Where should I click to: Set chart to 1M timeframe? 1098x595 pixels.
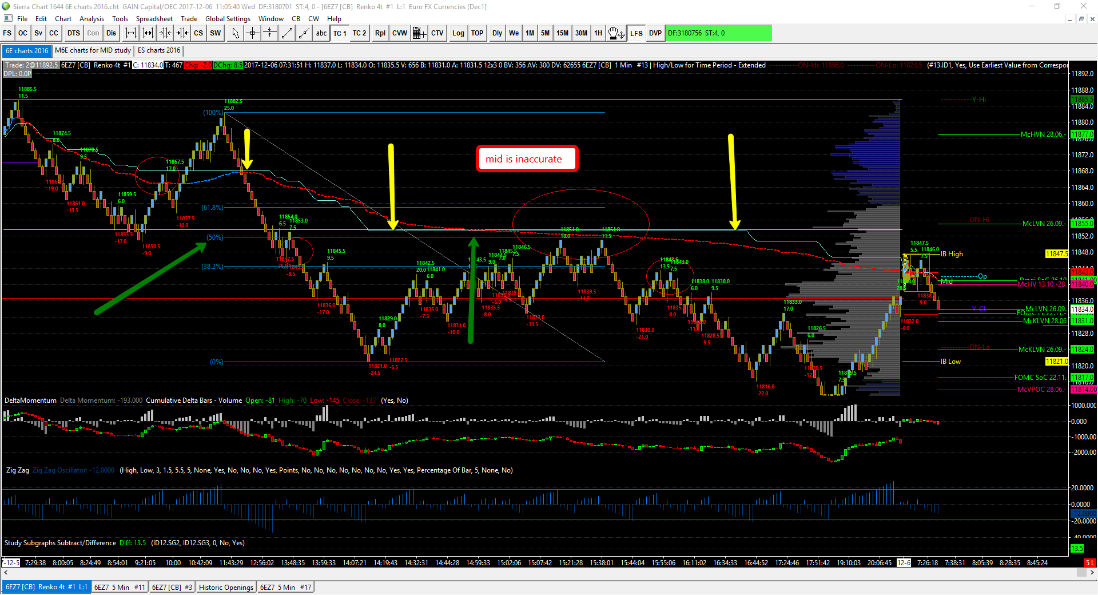(530, 33)
